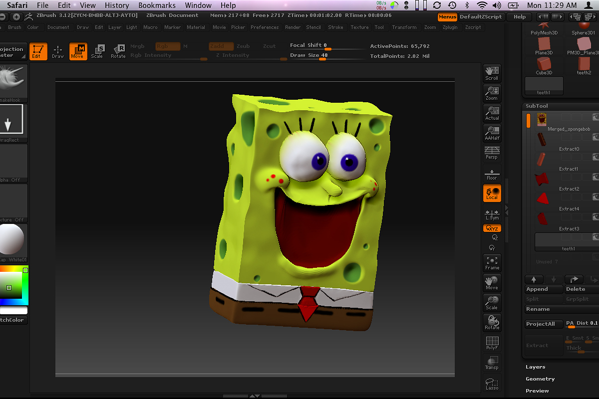Set canvas to Actual size
599x399 pixels.
pyautogui.click(x=492, y=113)
